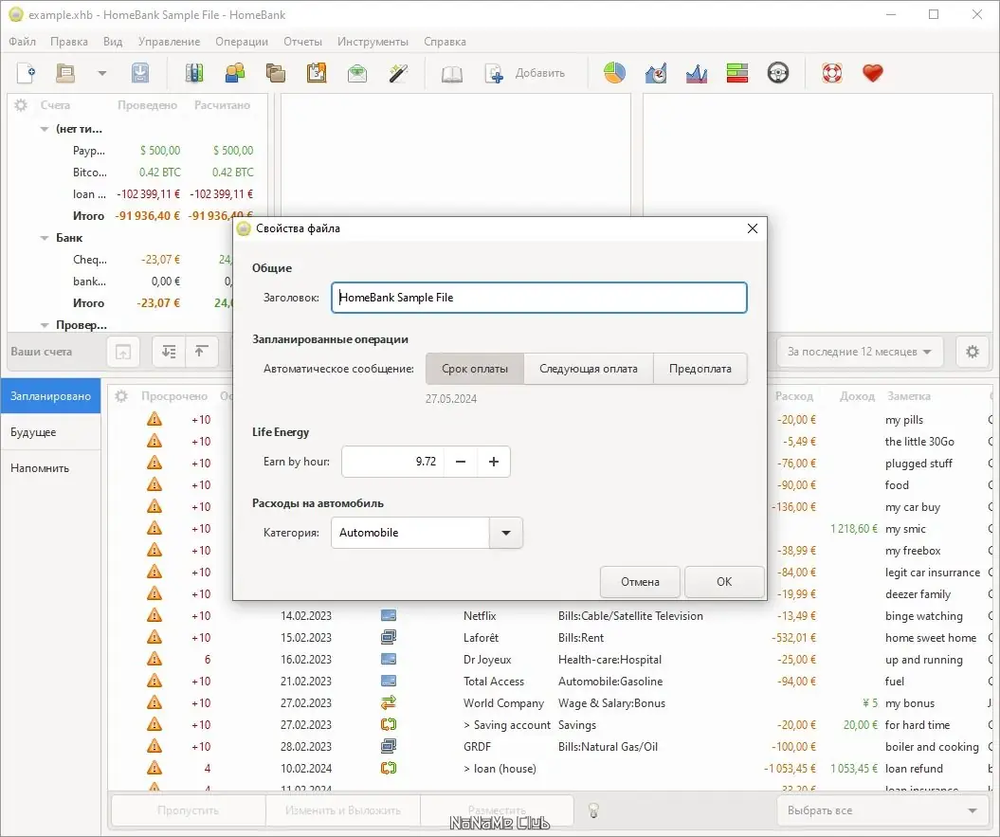Screen dimensions: 1000x837
Task: Open the Accounts management icon
Action: click(x=194, y=73)
